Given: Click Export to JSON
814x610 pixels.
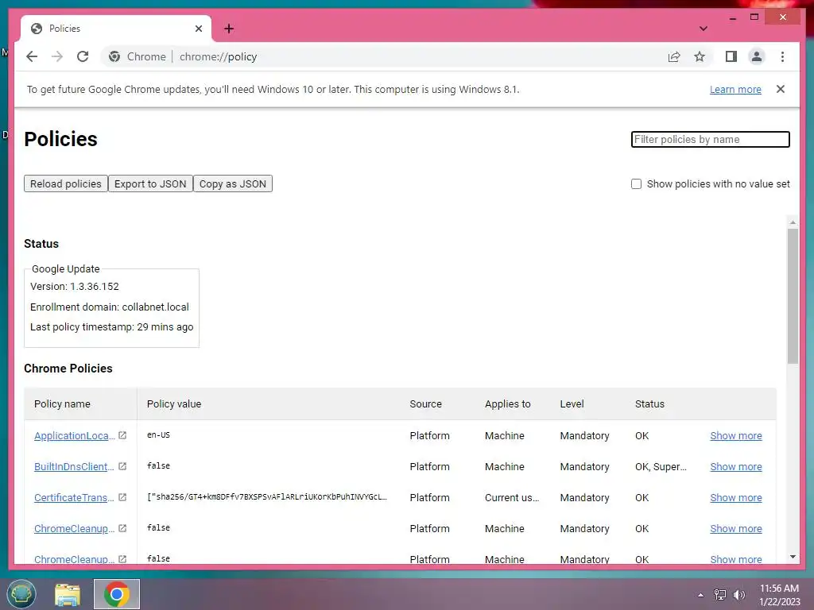Looking at the screenshot, I should tap(150, 183).
